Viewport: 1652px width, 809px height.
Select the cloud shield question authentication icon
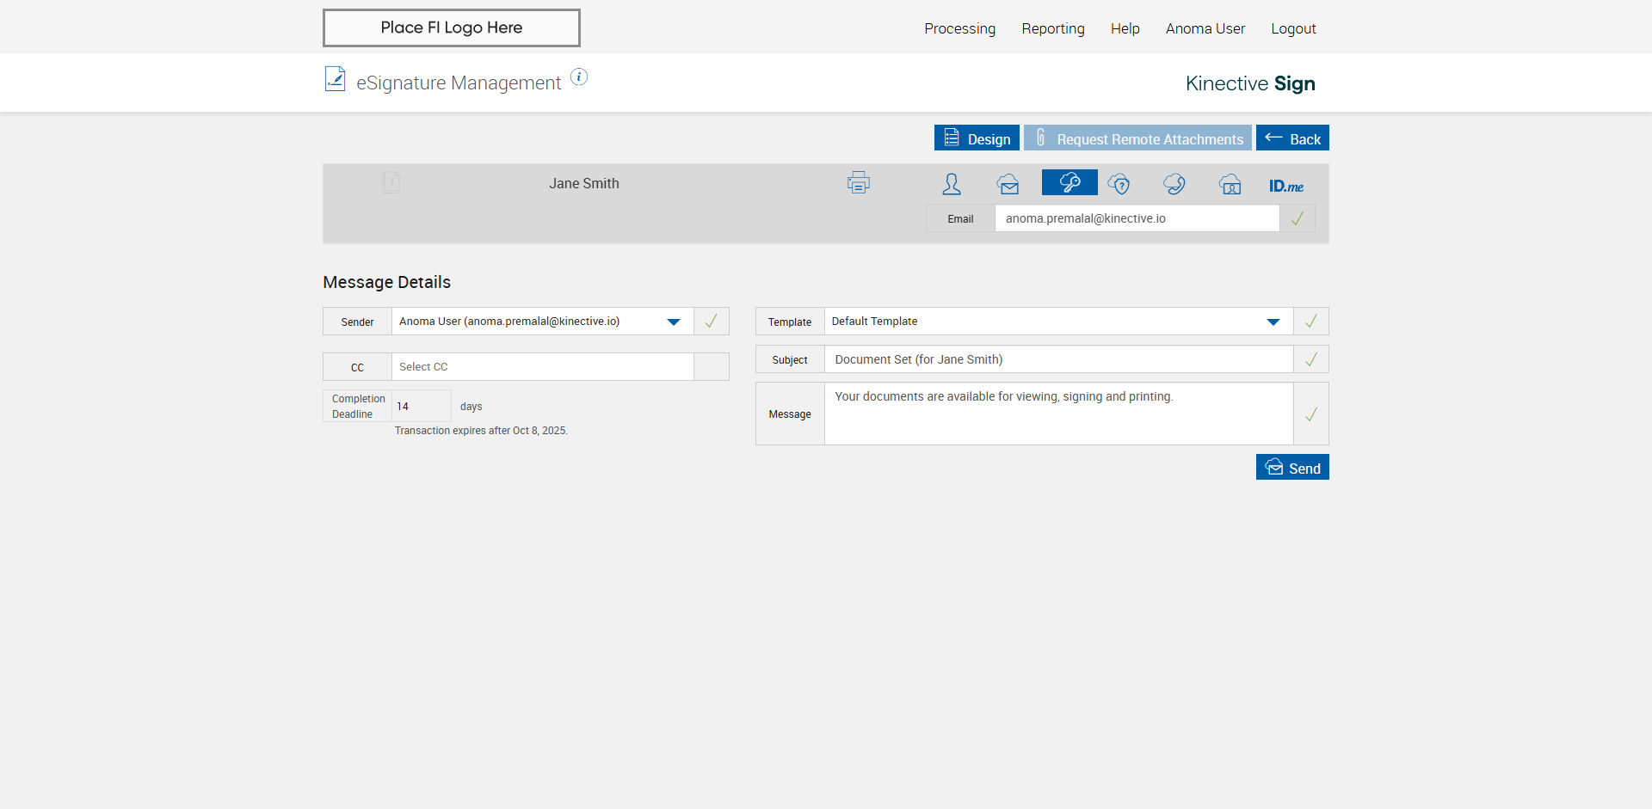point(1119,183)
